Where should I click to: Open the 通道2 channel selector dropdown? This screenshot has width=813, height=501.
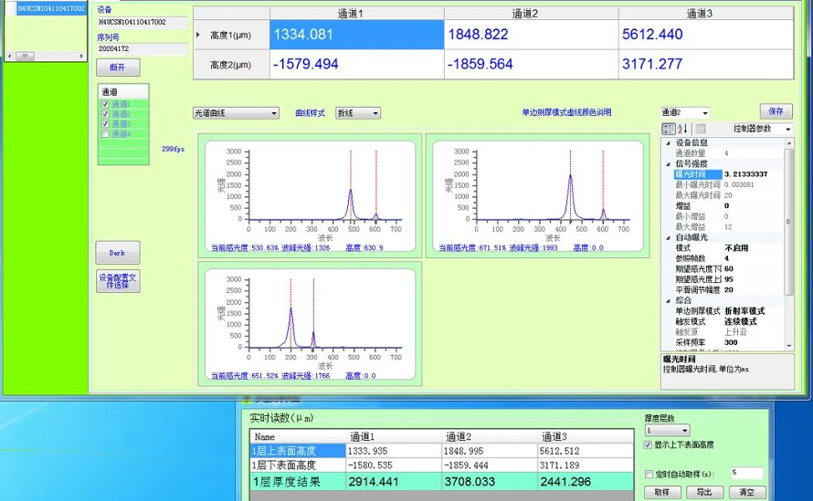coord(684,112)
